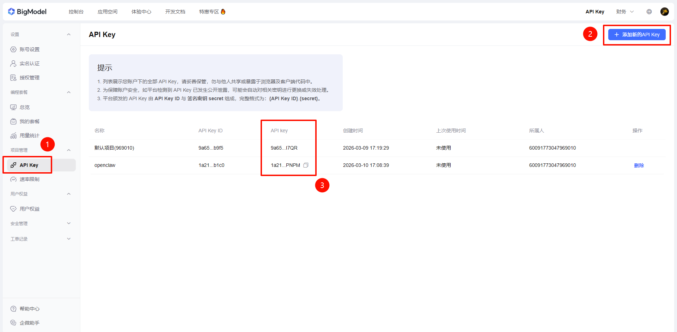Expand the 工单记录 section
The height and width of the screenshot is (332, 677).
click(x=41, y=239)
